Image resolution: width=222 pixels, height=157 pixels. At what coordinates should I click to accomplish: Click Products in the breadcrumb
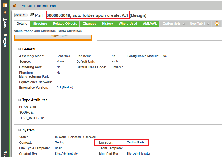[x=27, y=6]
